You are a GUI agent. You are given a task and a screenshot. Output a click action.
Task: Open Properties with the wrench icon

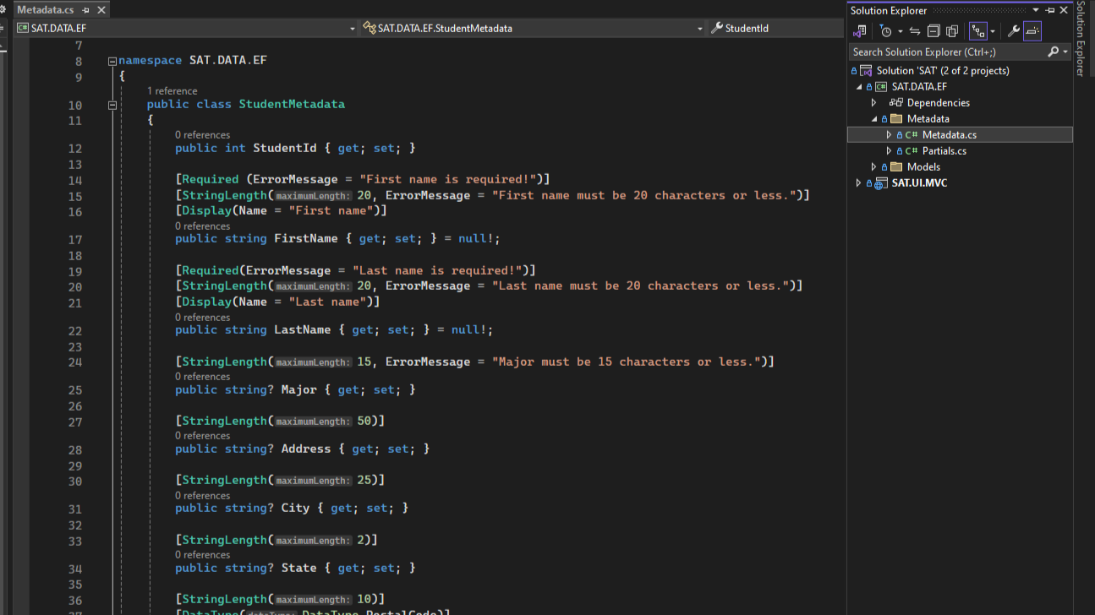coord(1014,31)
